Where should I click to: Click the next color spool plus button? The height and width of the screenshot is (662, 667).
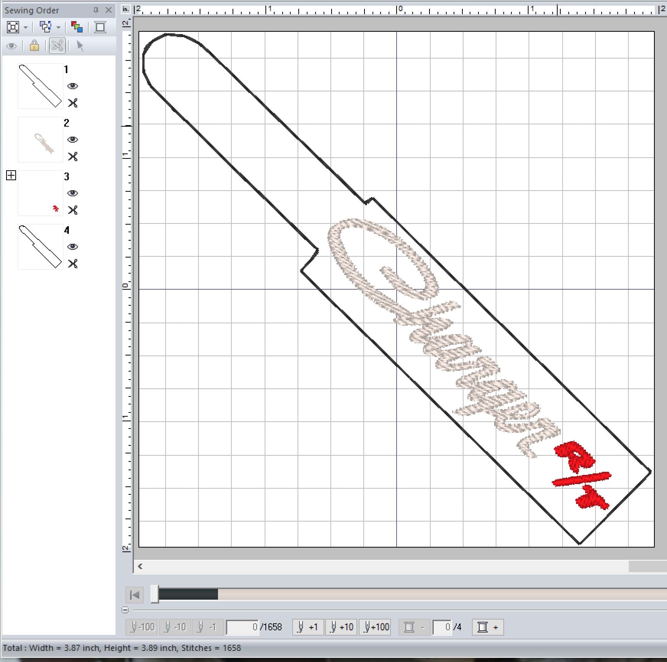488,627
